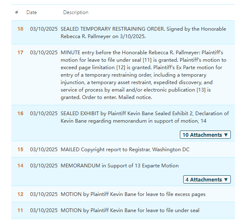
Task: Open docket entry number 12
Action: pyautogui.click(x=20, y=194)
